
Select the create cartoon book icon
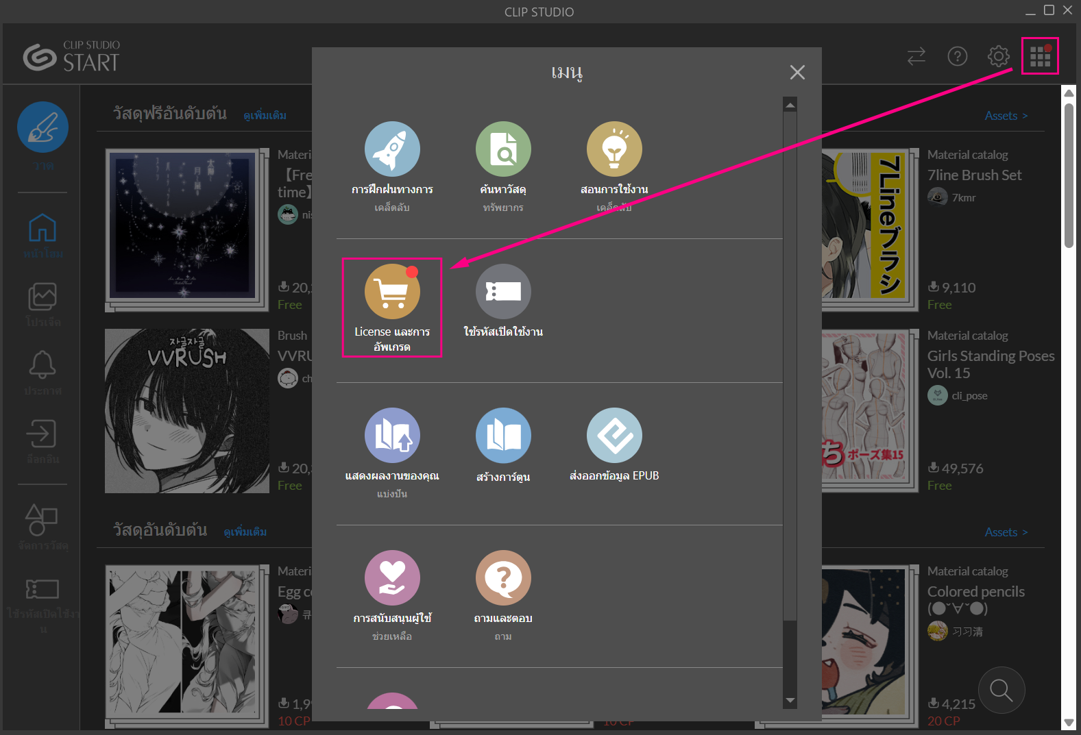pyautogui.click(x=503, y=436)
